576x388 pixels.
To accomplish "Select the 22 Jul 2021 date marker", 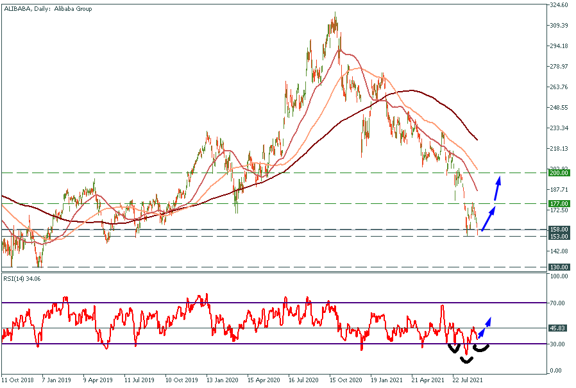I will pos(466,380).
